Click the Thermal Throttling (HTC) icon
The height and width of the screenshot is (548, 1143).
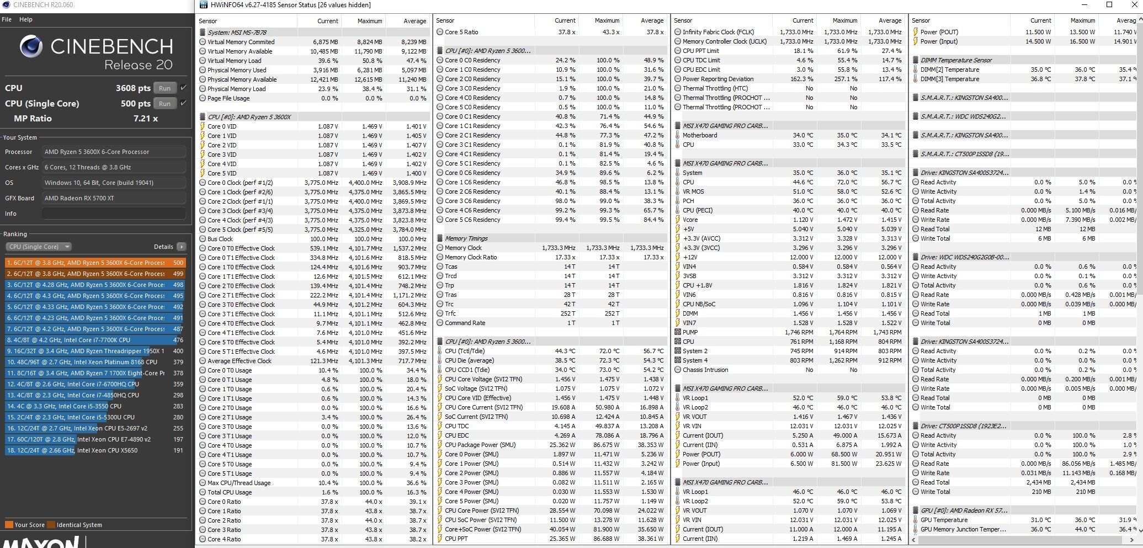678,88
